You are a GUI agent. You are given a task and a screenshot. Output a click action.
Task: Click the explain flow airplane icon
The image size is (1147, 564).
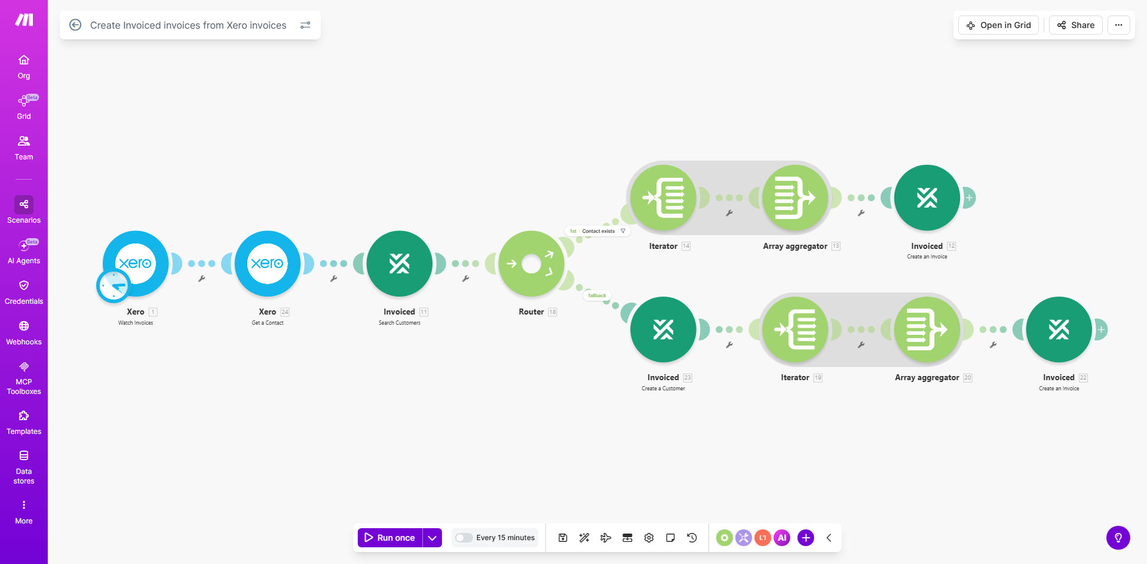[606, 538]
